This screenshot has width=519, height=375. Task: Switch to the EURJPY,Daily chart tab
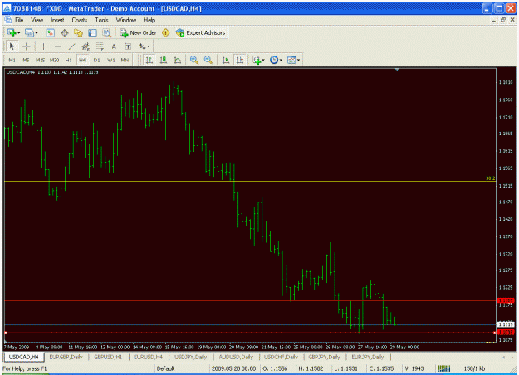pyautogui.click(x=367, y=357)
